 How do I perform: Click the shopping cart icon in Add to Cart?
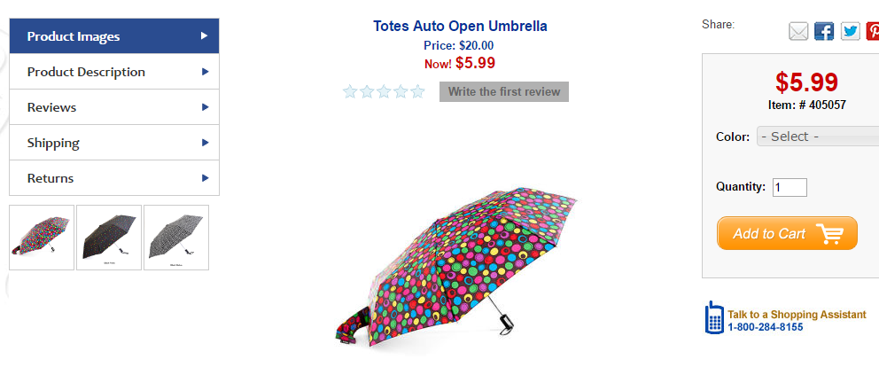click(x=829, y=233)
